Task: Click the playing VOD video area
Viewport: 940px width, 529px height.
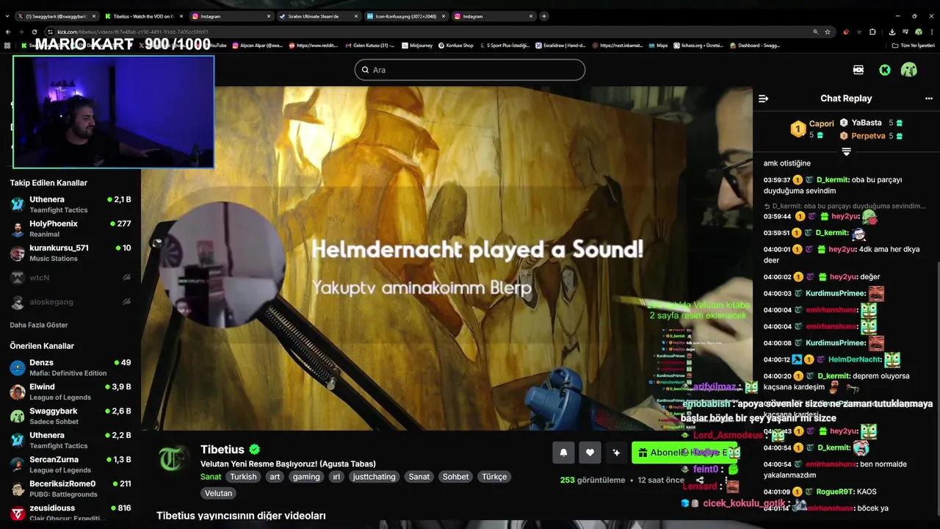Action: tap(446, 257)
